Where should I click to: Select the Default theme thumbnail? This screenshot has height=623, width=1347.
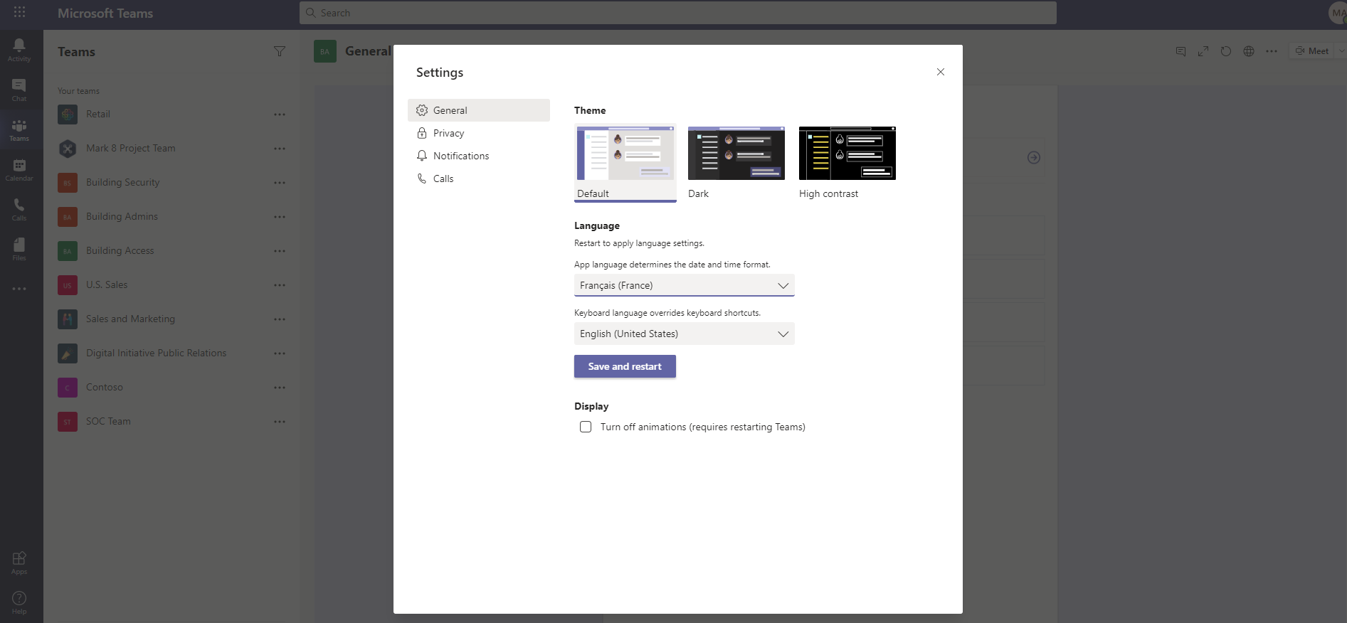(625, 163)
